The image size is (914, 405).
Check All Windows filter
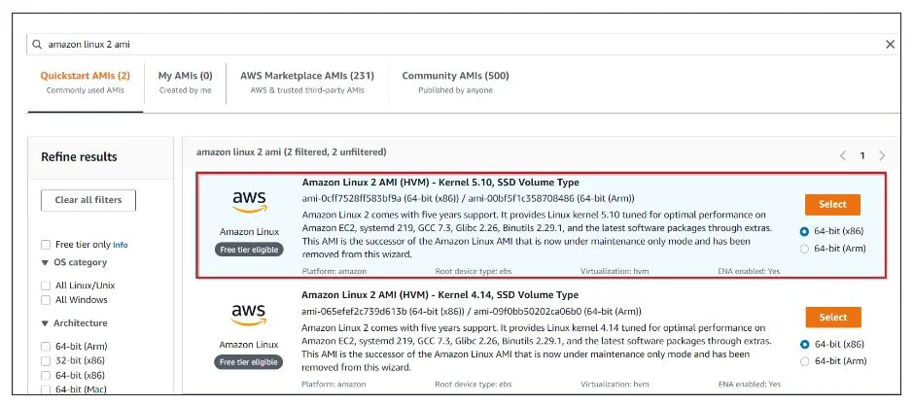[x=46, y=300]
